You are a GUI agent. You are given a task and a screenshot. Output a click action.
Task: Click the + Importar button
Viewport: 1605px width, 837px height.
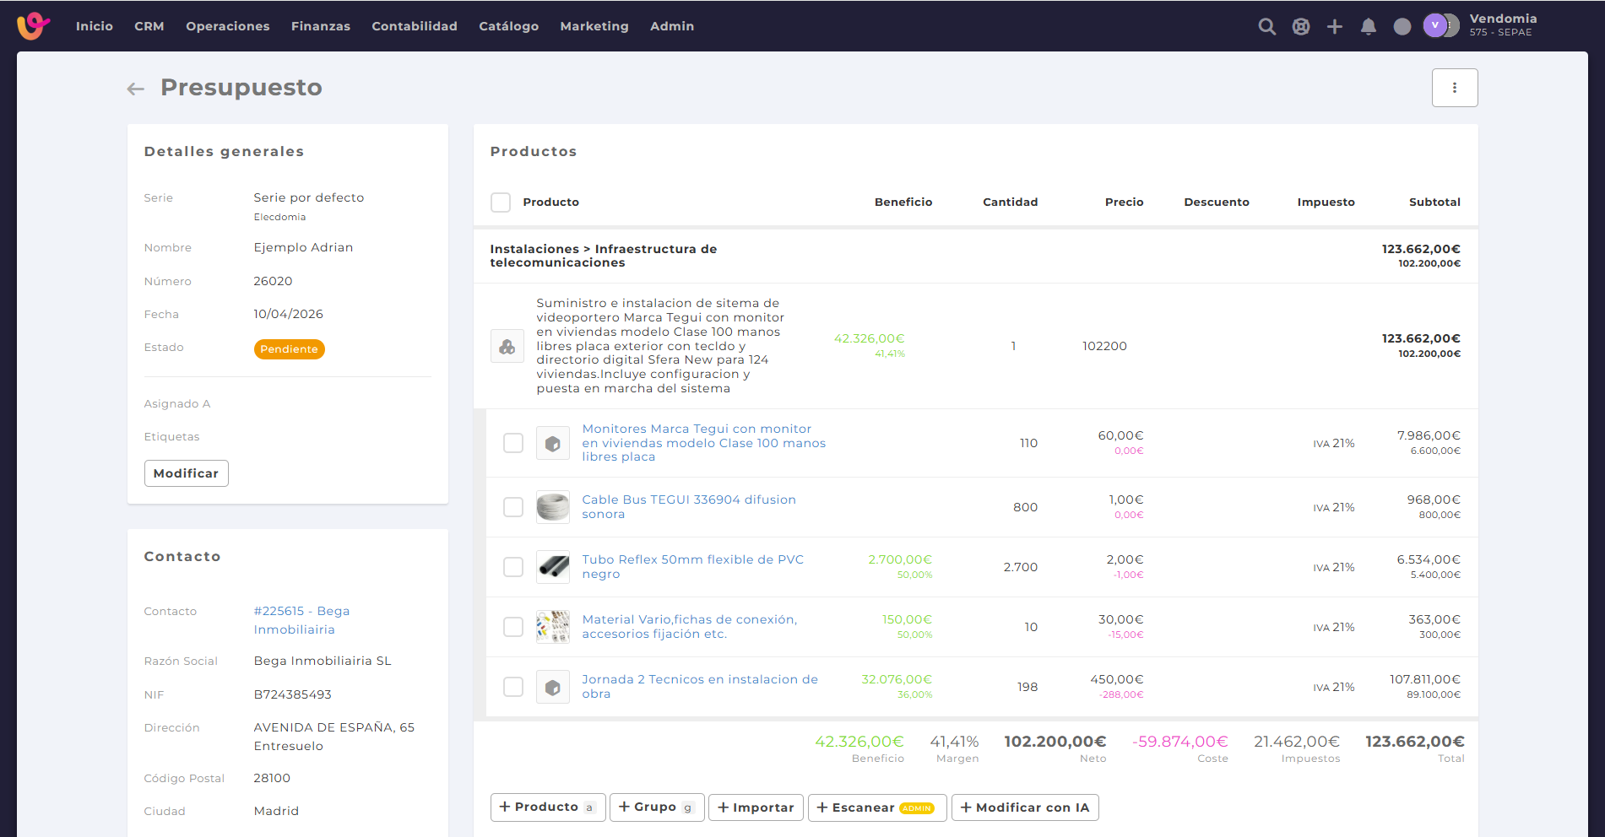point(756,807)
